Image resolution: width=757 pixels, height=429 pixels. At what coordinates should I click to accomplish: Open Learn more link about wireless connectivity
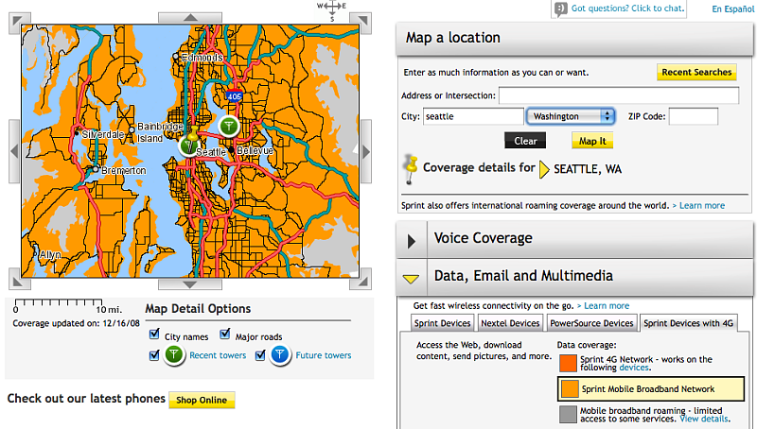(x=607, y=305)
